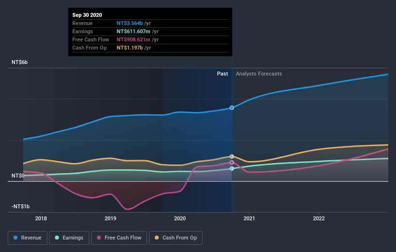
Task: Click the pink Free Cash Flow data point
Action: pos(232,163)
